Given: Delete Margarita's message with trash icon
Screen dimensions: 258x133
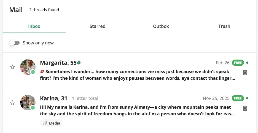Looking at the screenshot, I should [245, 73].
